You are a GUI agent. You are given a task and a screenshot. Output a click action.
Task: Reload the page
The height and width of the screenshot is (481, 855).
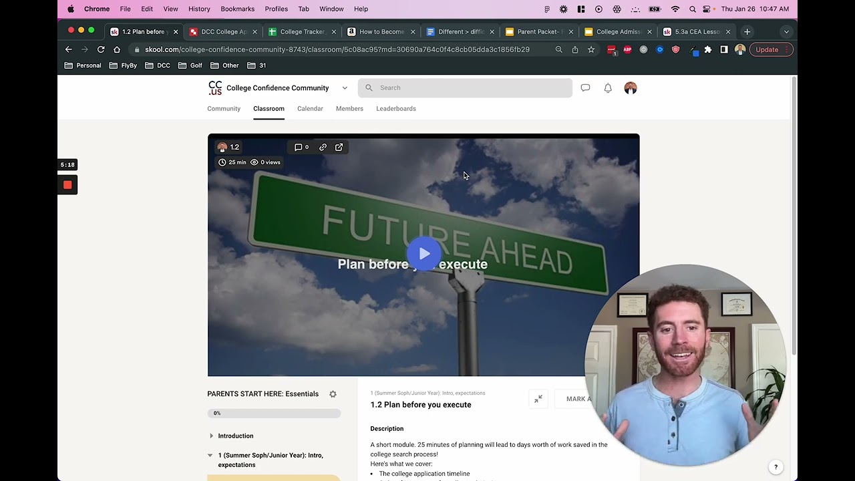pyautogui.click(x=101, y=49)
